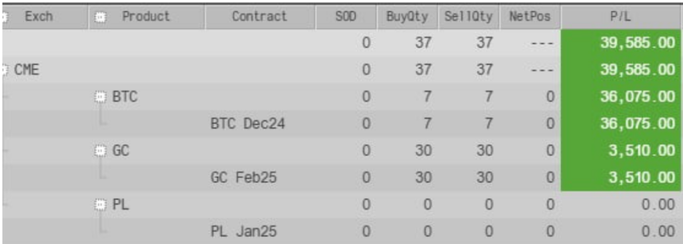Click the SOD column header
Viewport: 683px width, 244px height.
(x=346, y=17)
